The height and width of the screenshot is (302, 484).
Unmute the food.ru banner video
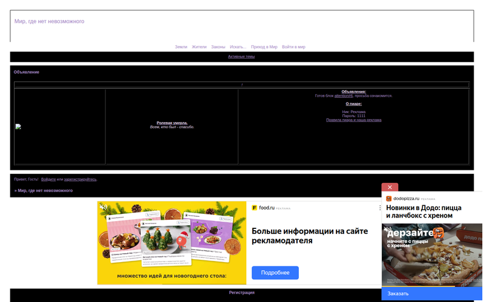pos(103,208)
